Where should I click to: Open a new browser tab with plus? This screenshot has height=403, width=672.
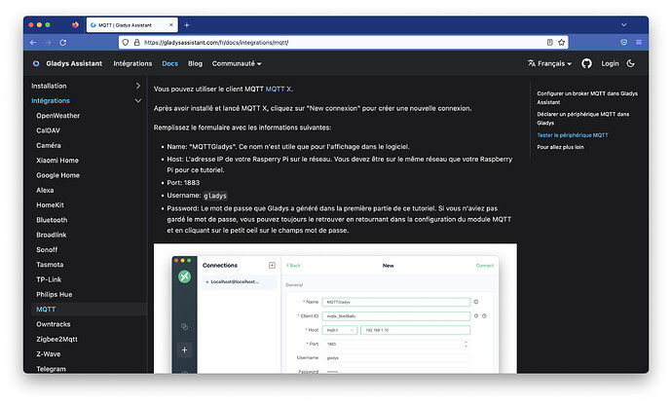coord(185,24)
